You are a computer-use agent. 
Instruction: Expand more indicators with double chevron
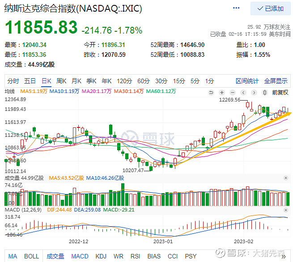[284, 257]
